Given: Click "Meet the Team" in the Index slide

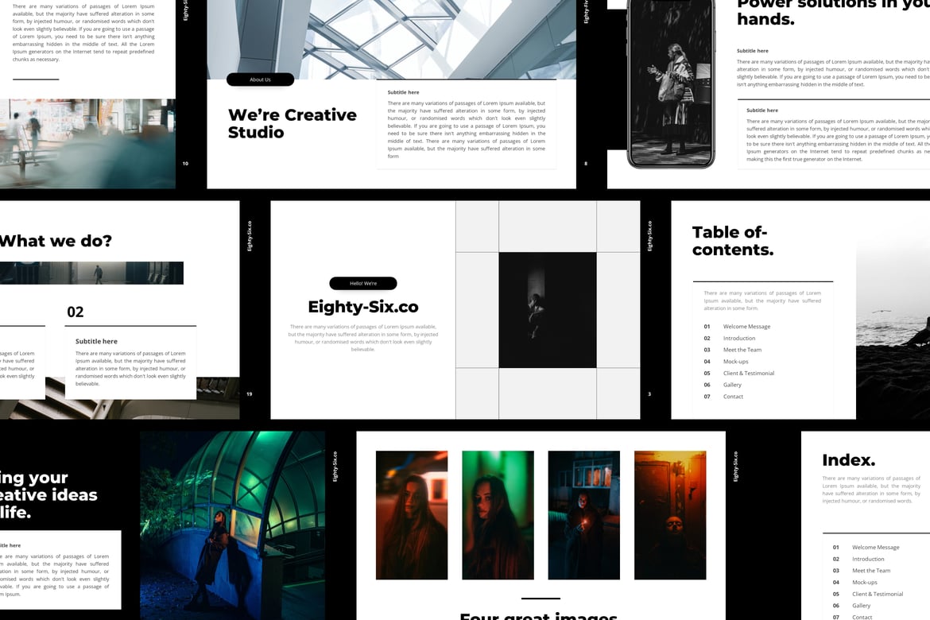Looking at the screenshot, I should coord(870,571).
